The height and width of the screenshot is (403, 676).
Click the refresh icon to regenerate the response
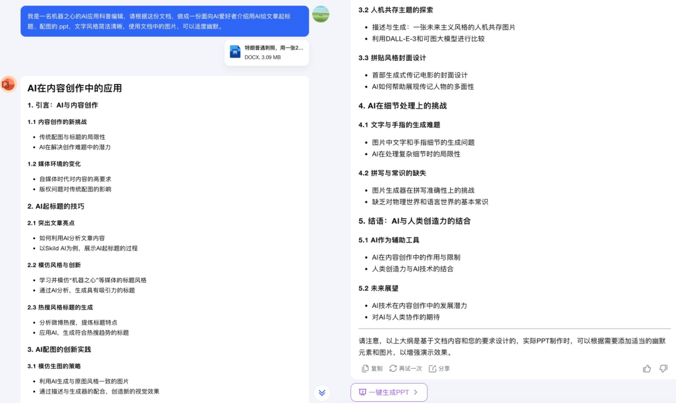point(392,369)
